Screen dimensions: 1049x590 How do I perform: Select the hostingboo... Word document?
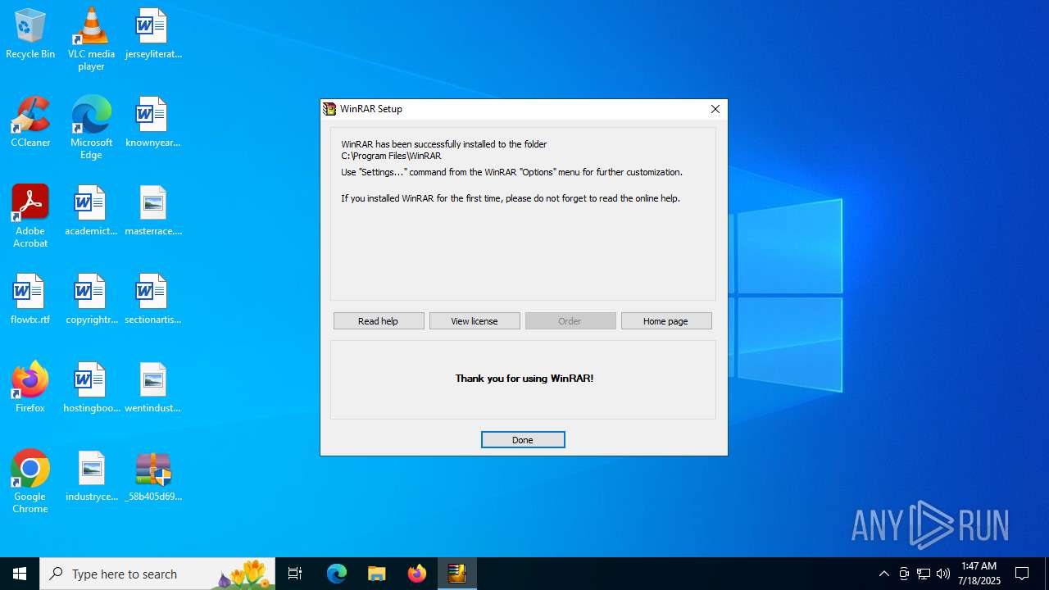point(91,388)
